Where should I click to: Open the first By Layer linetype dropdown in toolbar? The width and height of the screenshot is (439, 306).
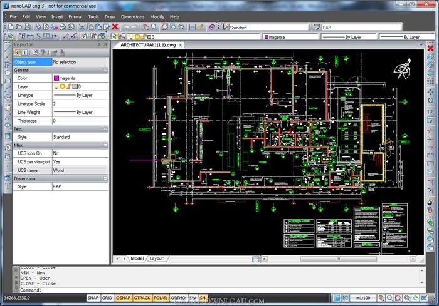(348, 37)
